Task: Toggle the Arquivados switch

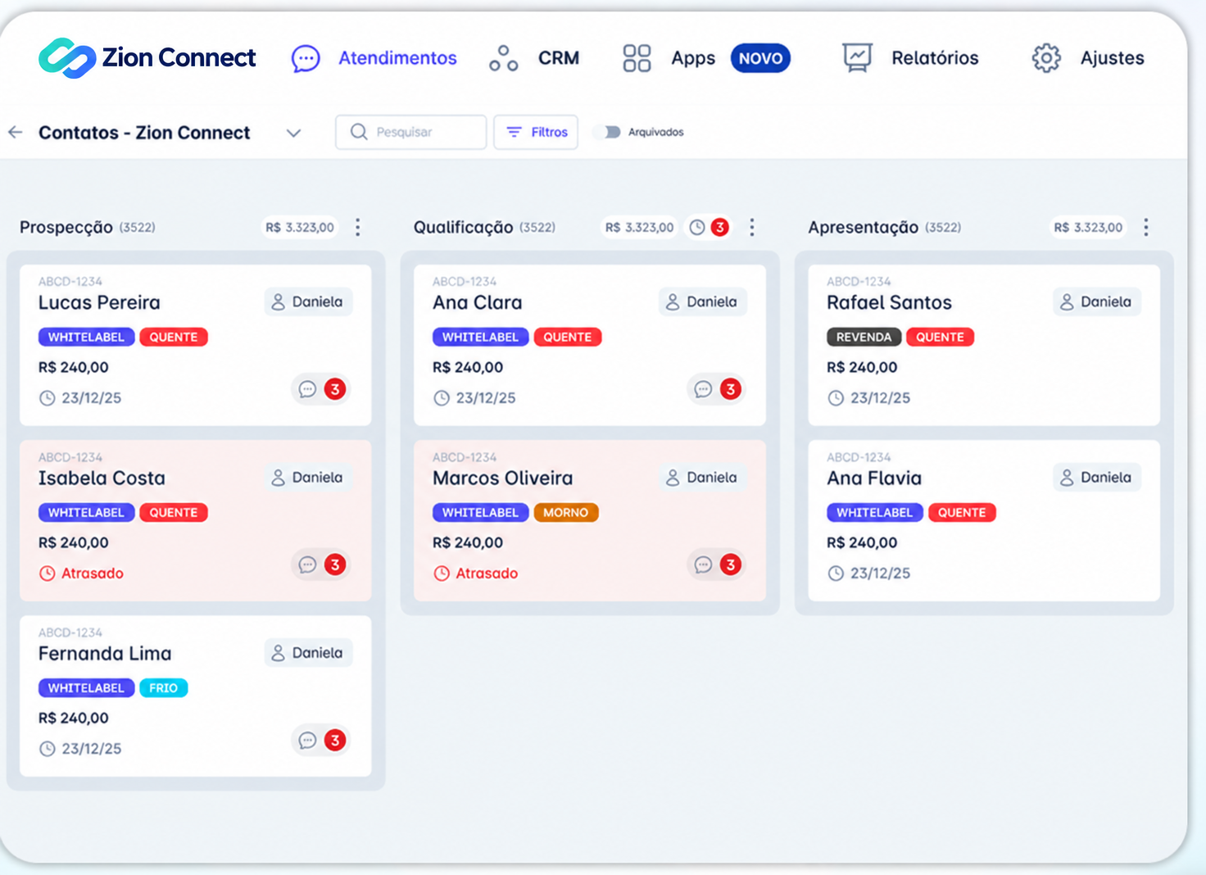Action: [608, 132]
